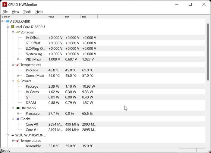Select the Core #1 clock row
Viewport: 211px width, 153px height.
pyautogui.click(x=115, y=130)
